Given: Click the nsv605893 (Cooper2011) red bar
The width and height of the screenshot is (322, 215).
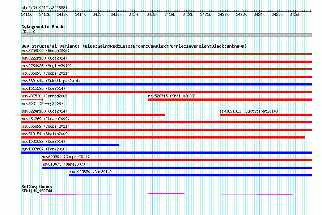Looking at the screenshot, I should click(x=166, y=77).
